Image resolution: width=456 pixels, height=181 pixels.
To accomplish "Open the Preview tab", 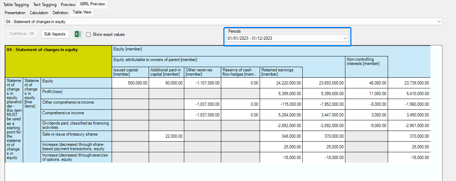I will point(68,5).
